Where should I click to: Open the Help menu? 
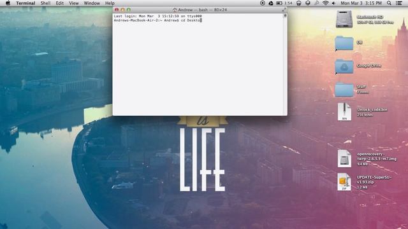coord(110,3)
